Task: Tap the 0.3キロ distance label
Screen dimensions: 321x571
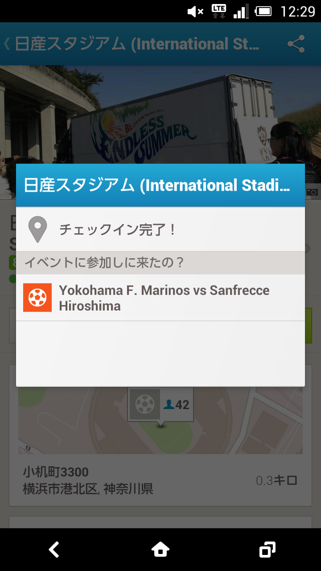Action: point(276,480)
